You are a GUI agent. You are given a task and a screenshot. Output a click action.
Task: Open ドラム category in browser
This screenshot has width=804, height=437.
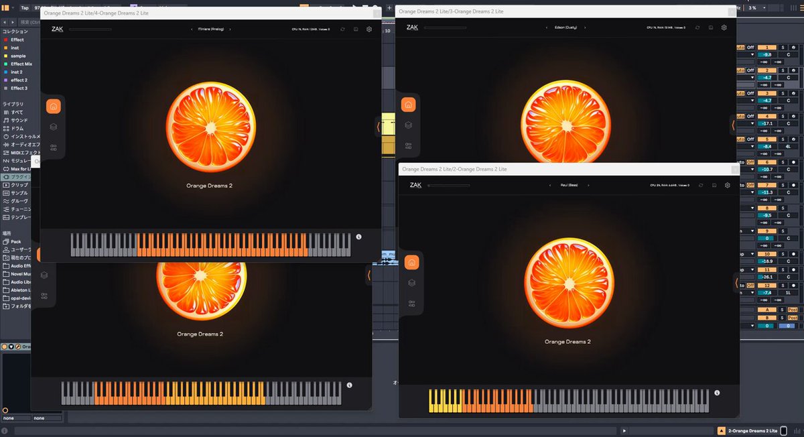(x=18, y=128)
